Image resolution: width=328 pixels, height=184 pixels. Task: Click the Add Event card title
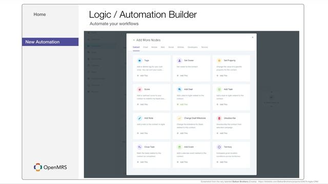[189, 147]
